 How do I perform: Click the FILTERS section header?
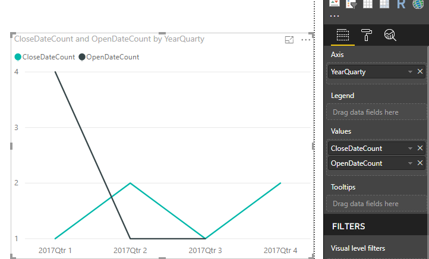(348, 226)
